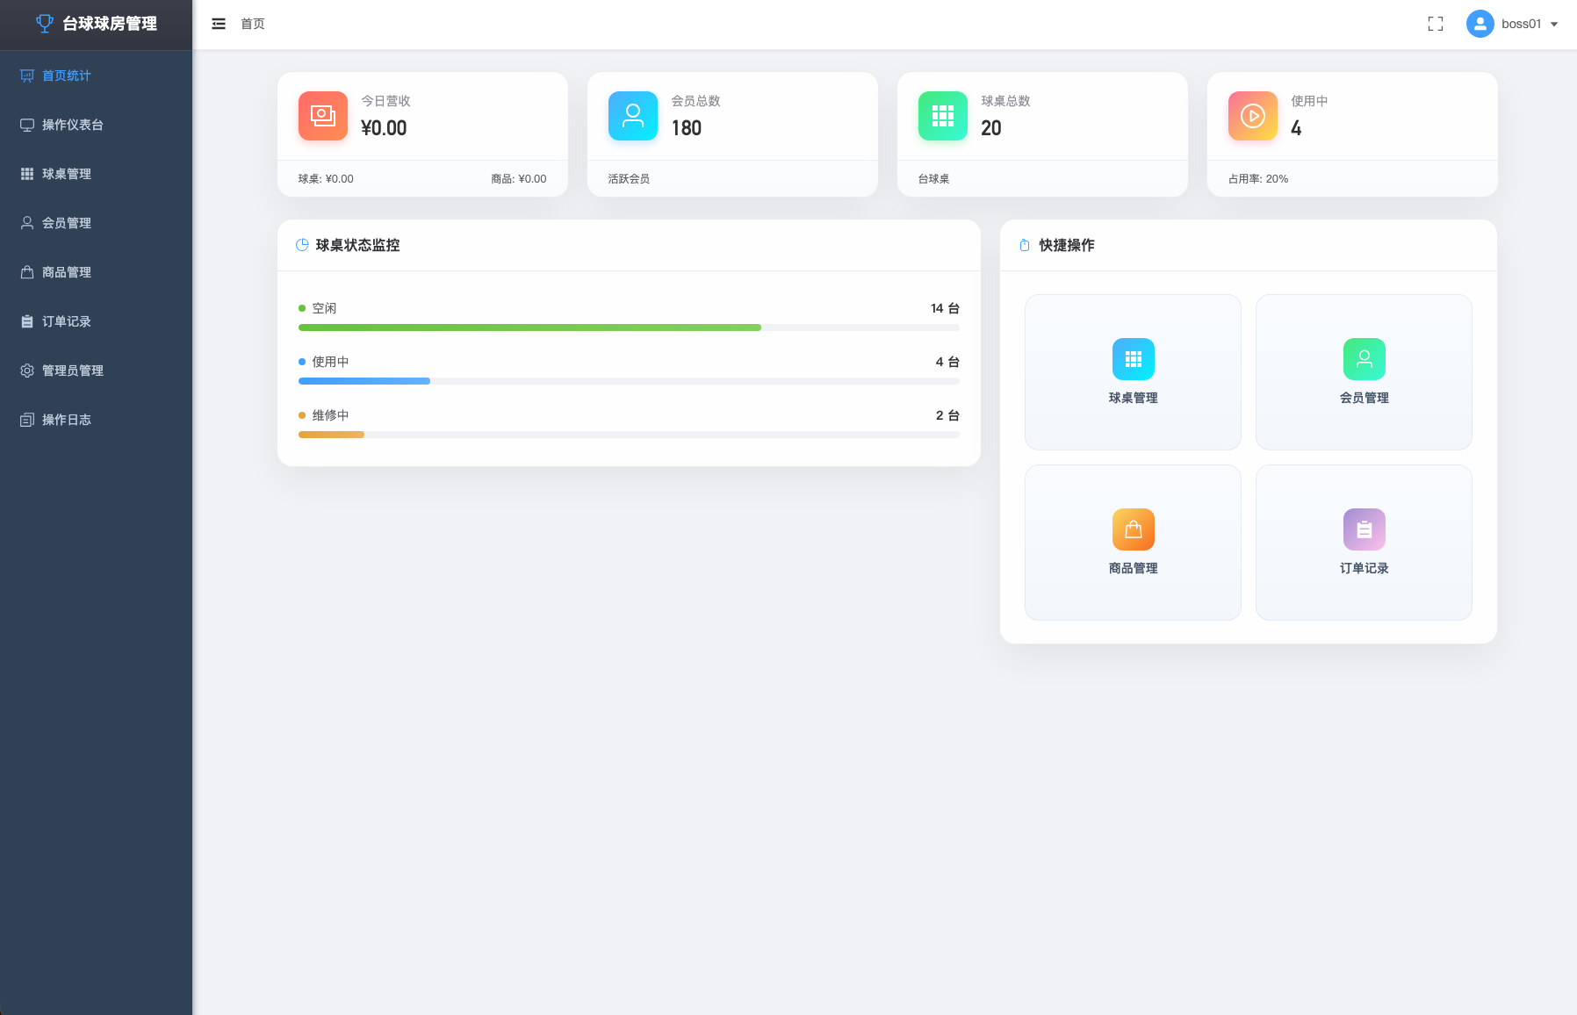Click the 4 台 in-use count

tap(947, 362)
